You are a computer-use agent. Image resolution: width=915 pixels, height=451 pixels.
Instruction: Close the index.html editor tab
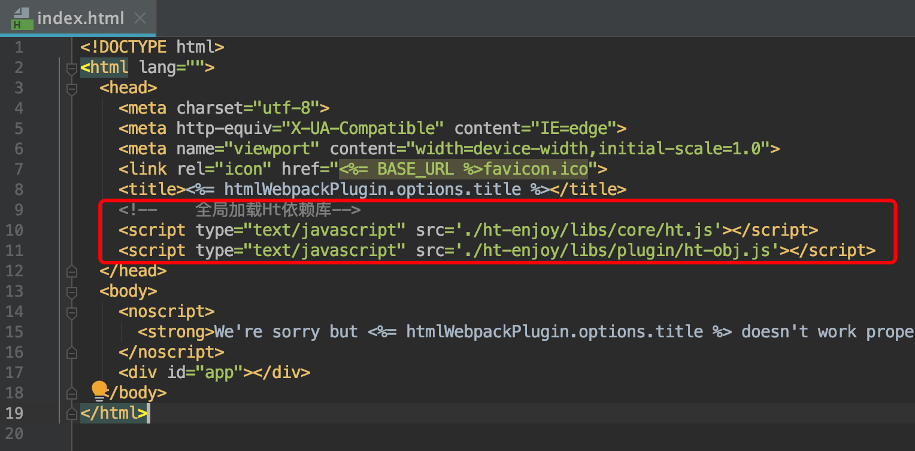(x=140, y=19)
